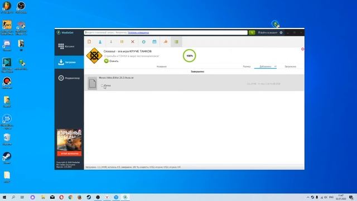Open Discord desktop shortcut
Image resolution: width=357 pixels, height=201 pixels.
(x=7, y=45)
